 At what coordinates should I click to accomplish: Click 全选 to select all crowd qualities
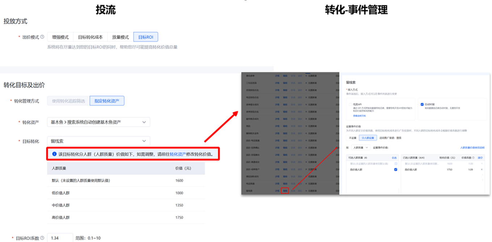coord(394,158)
